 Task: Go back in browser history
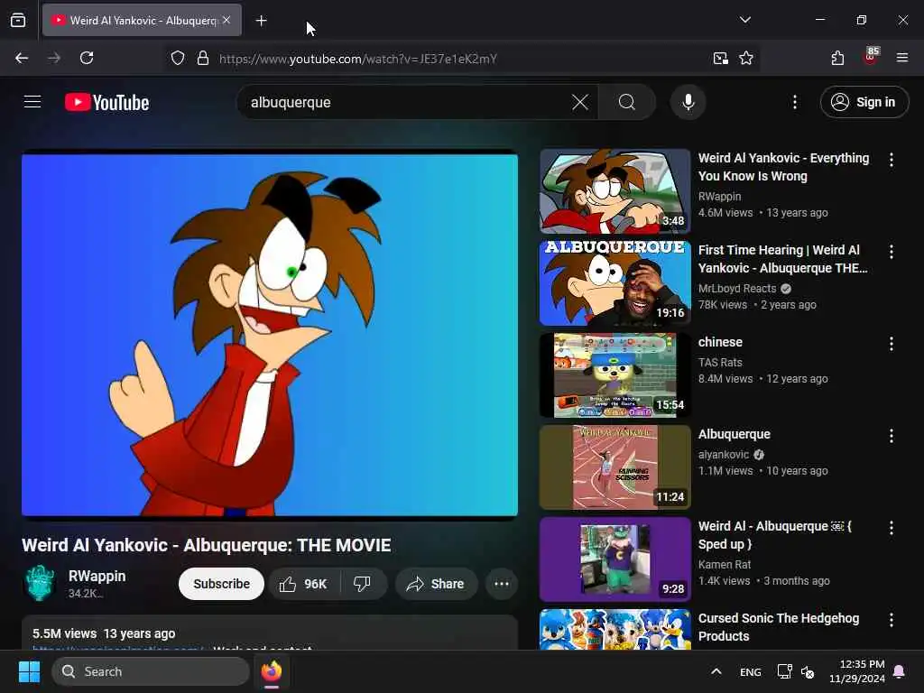pos(22,58)
